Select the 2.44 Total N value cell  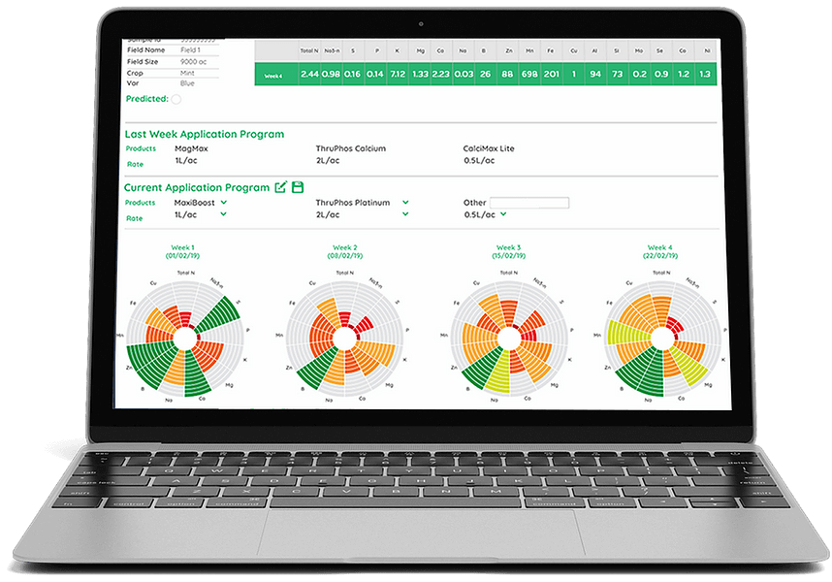309,74
